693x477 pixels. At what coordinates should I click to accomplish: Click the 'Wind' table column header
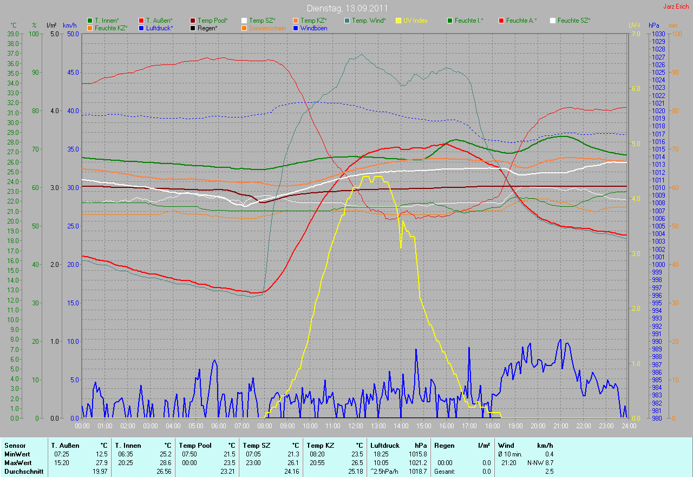[506, 445]
